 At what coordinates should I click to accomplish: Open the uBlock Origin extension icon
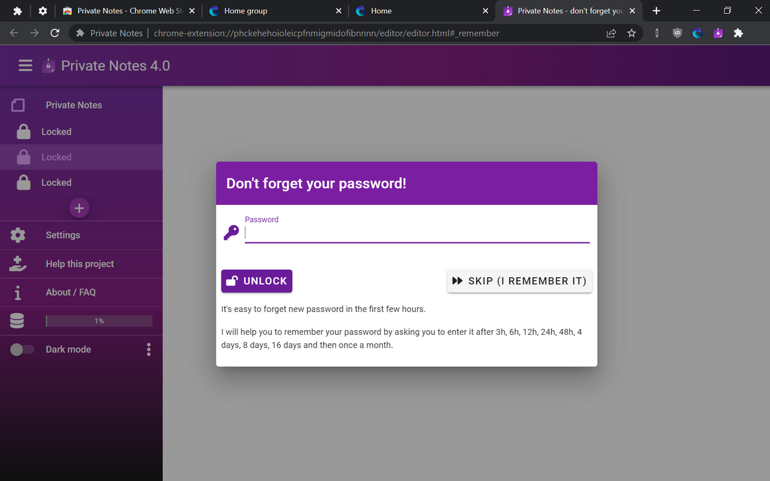tap(677, 33)
